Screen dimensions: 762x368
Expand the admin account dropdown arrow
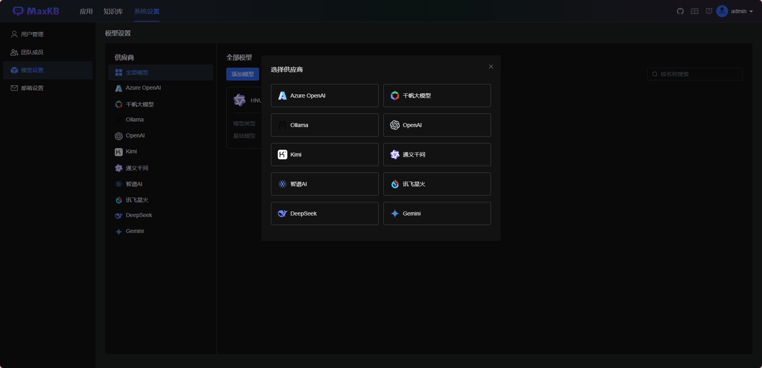click(x=751, y=12)
